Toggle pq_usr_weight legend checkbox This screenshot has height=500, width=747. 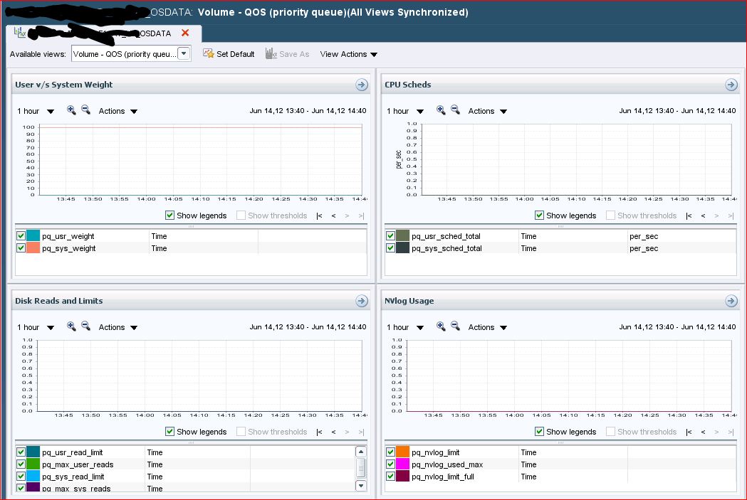pos(21,236)
